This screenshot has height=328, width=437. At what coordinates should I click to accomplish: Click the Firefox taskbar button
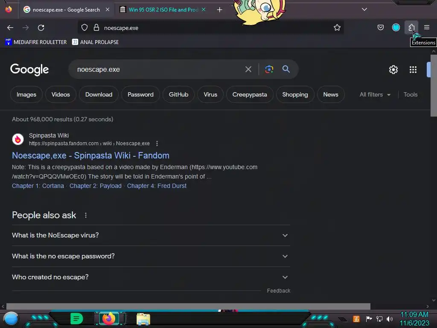[x=109, y=319]
